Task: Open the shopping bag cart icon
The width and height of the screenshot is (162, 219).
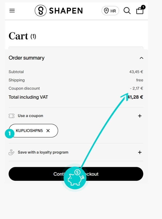Action: point(140,11)
